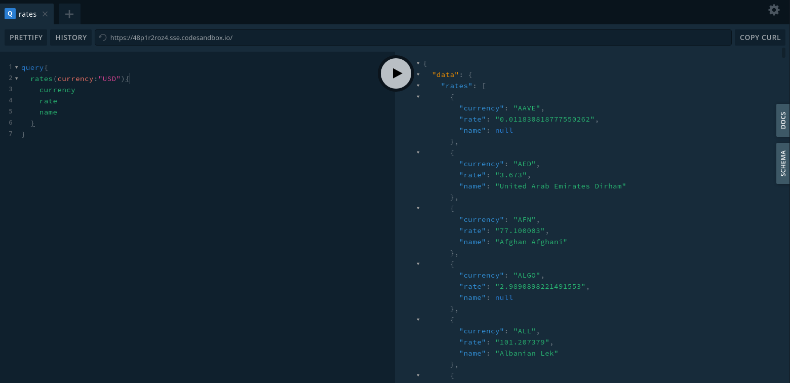This screenshot has height=383, width=790.
Task: Collapse the "rates" array arrow
Action: [418, 86]
